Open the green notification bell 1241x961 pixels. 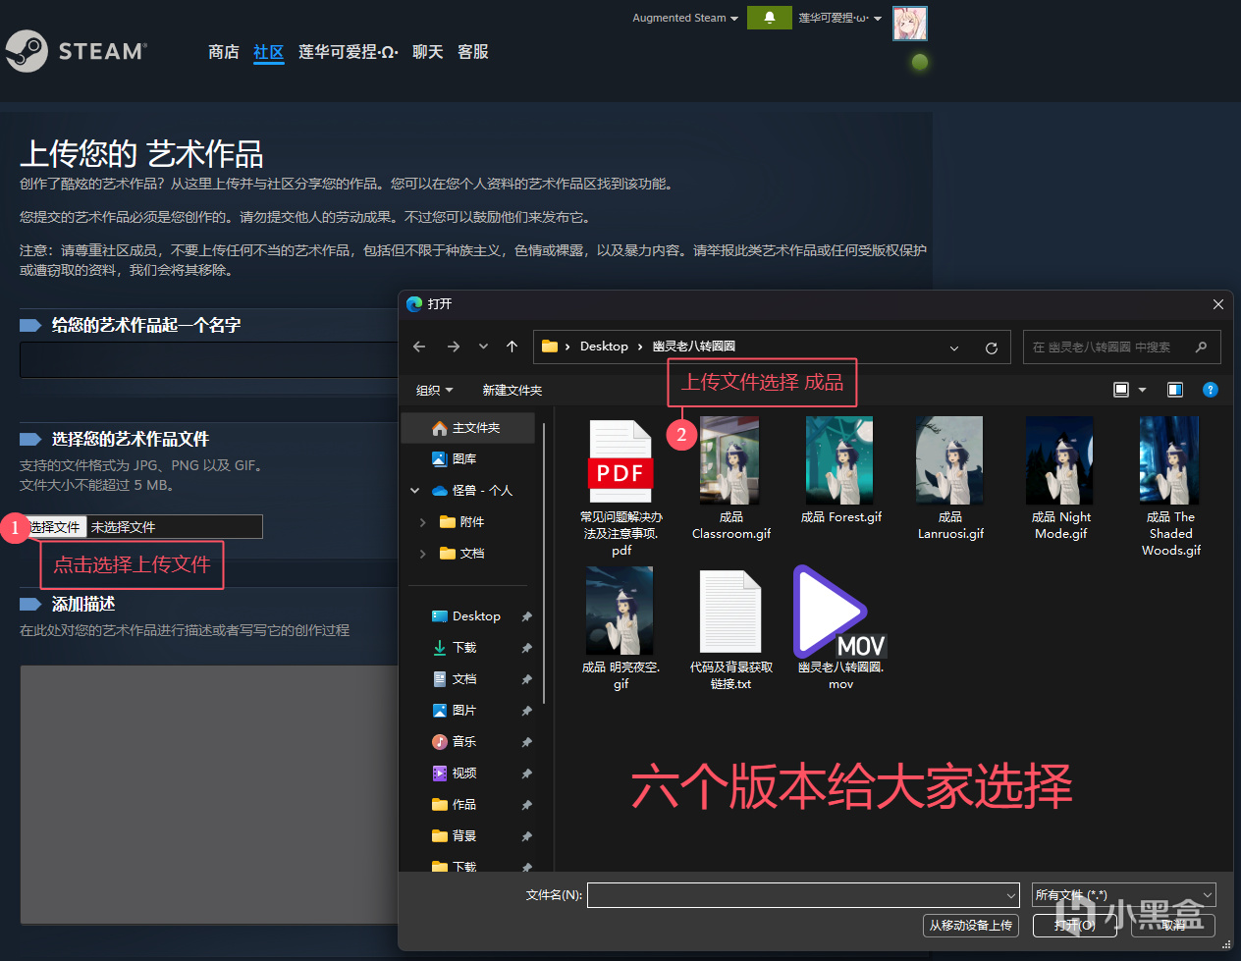point(770,18)
